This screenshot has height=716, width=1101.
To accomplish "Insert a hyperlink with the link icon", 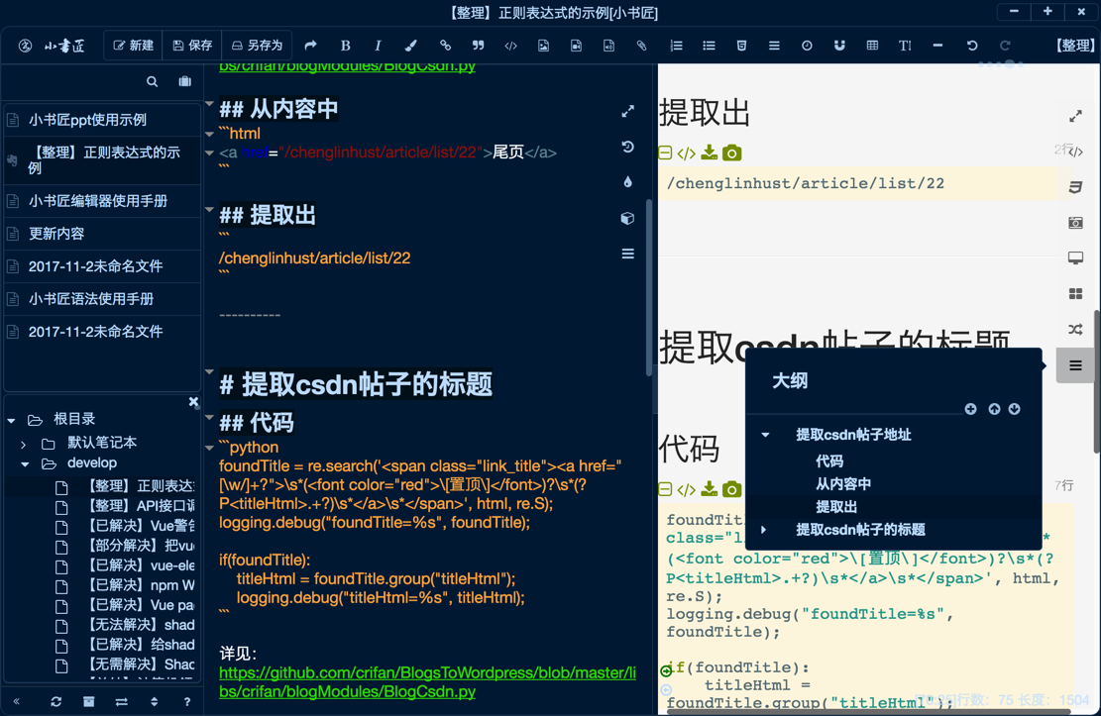I will click(445, 45).
